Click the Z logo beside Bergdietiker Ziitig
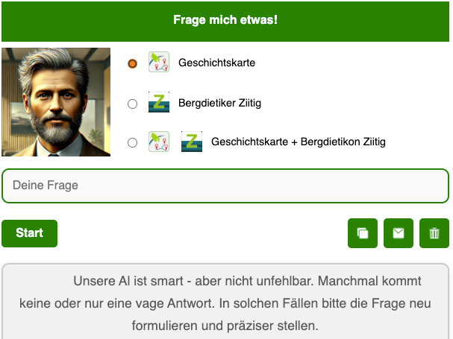This screenshot has height=339, width=453. pos(159,103)
